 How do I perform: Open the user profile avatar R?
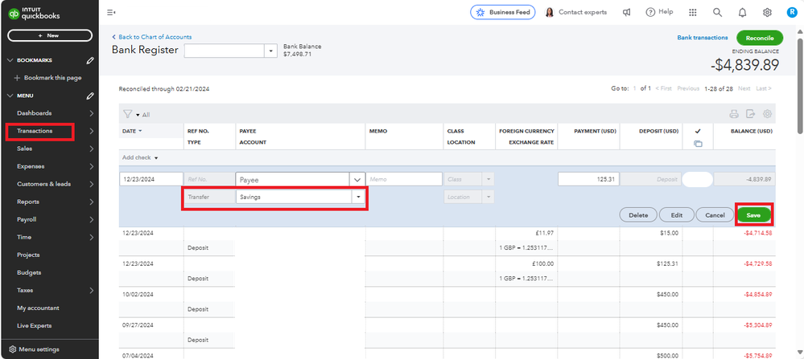pyautogui.click(x=790, y=13)
